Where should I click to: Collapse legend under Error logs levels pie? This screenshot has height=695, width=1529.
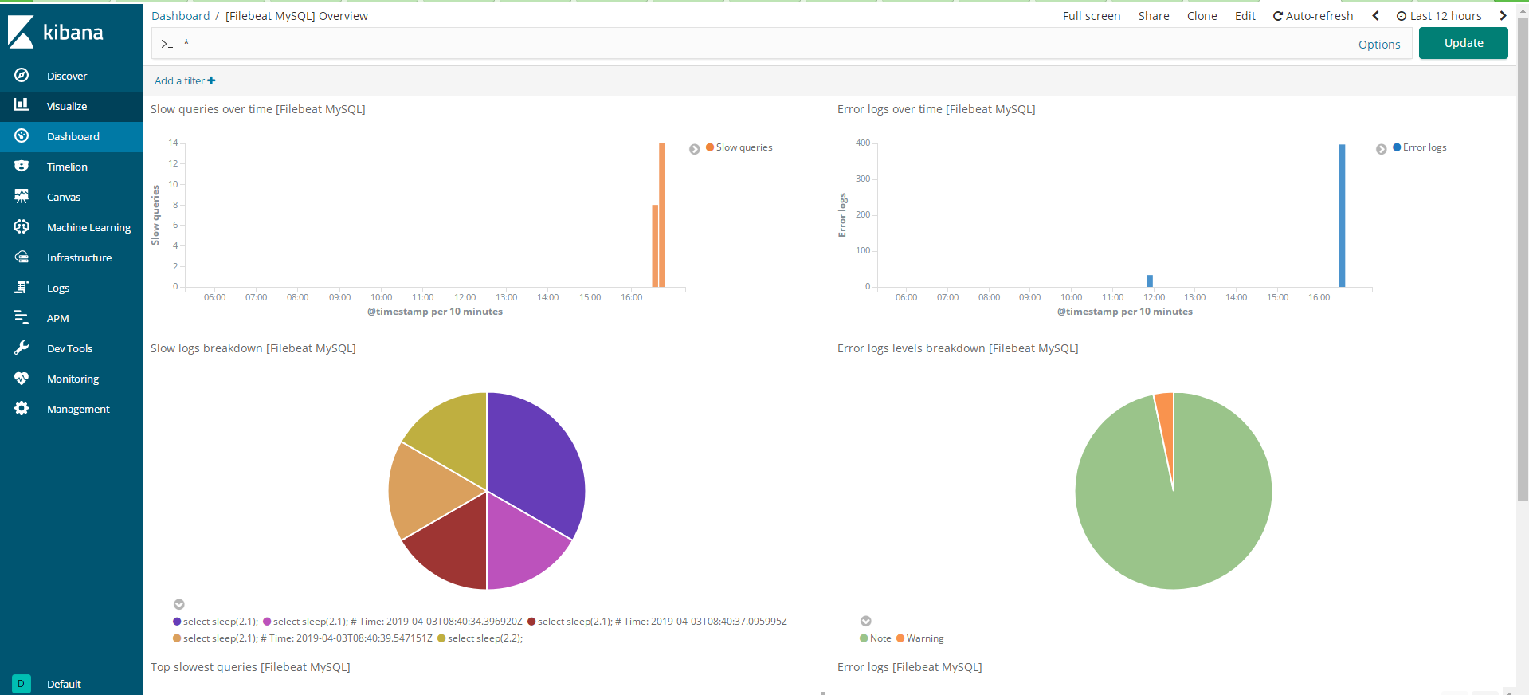pos(866,621)
